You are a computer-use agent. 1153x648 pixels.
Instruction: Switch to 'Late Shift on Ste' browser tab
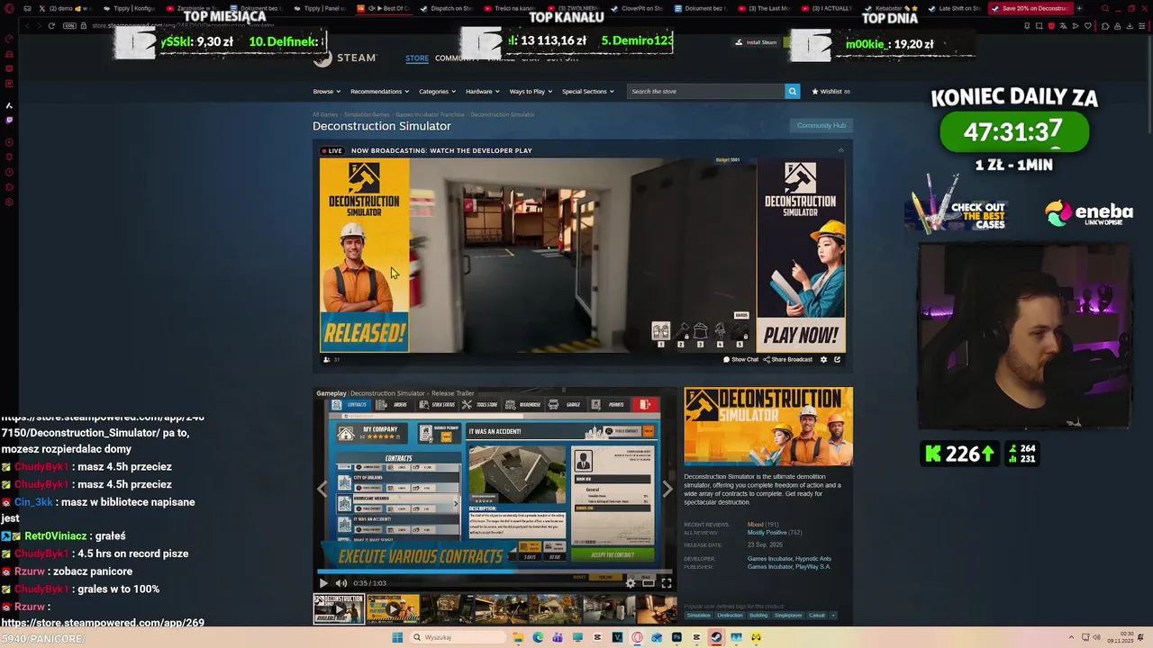coord(955,8)
